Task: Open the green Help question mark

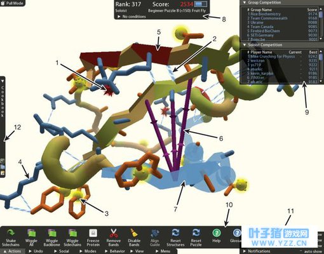Action: [216, 233]
